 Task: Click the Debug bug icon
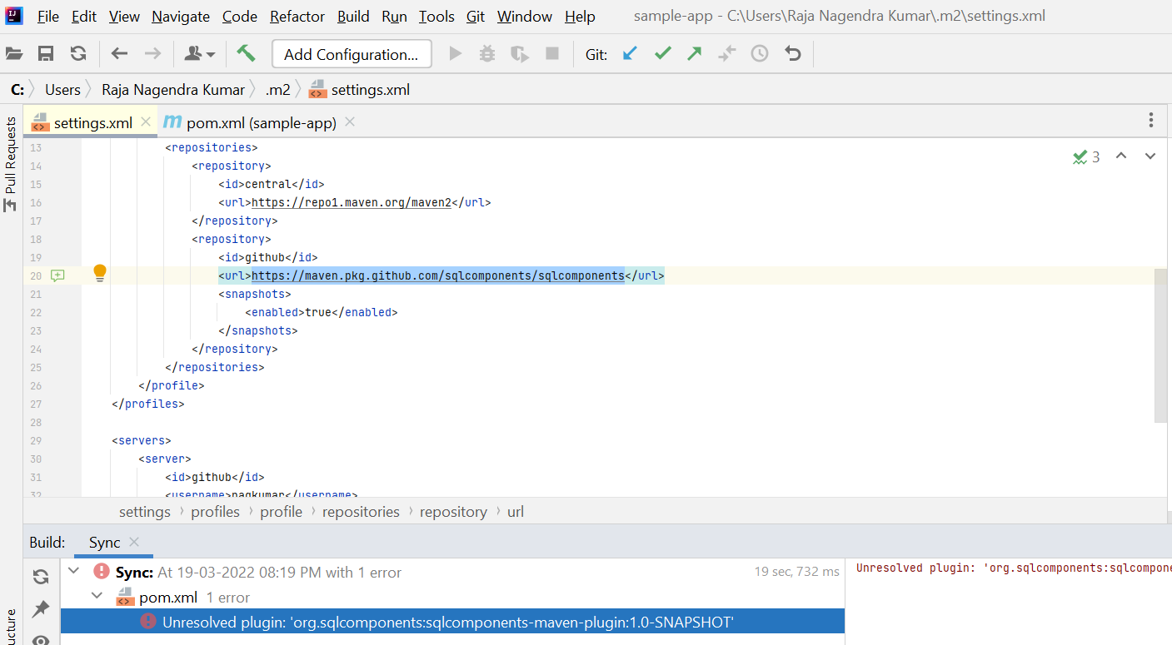487,54
